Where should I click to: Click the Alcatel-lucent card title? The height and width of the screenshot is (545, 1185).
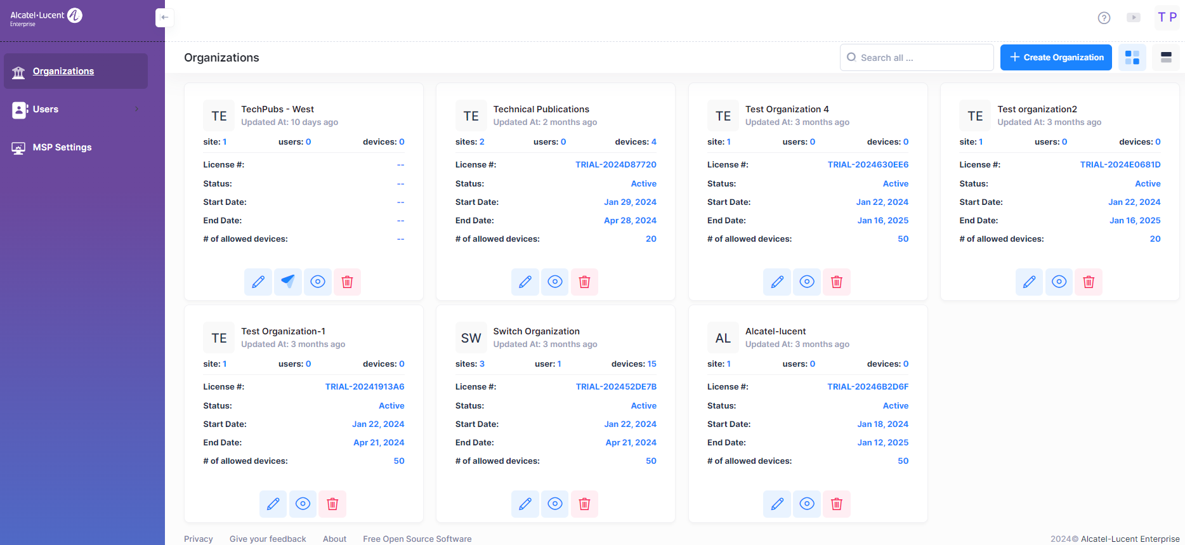775,331
